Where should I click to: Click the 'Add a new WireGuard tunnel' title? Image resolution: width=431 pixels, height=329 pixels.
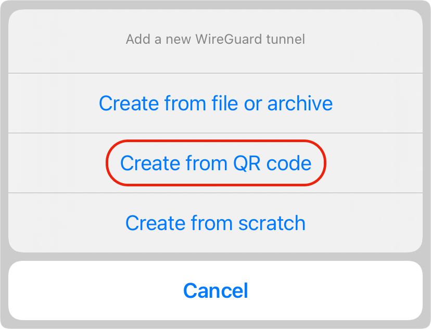[x=215, y=39]
